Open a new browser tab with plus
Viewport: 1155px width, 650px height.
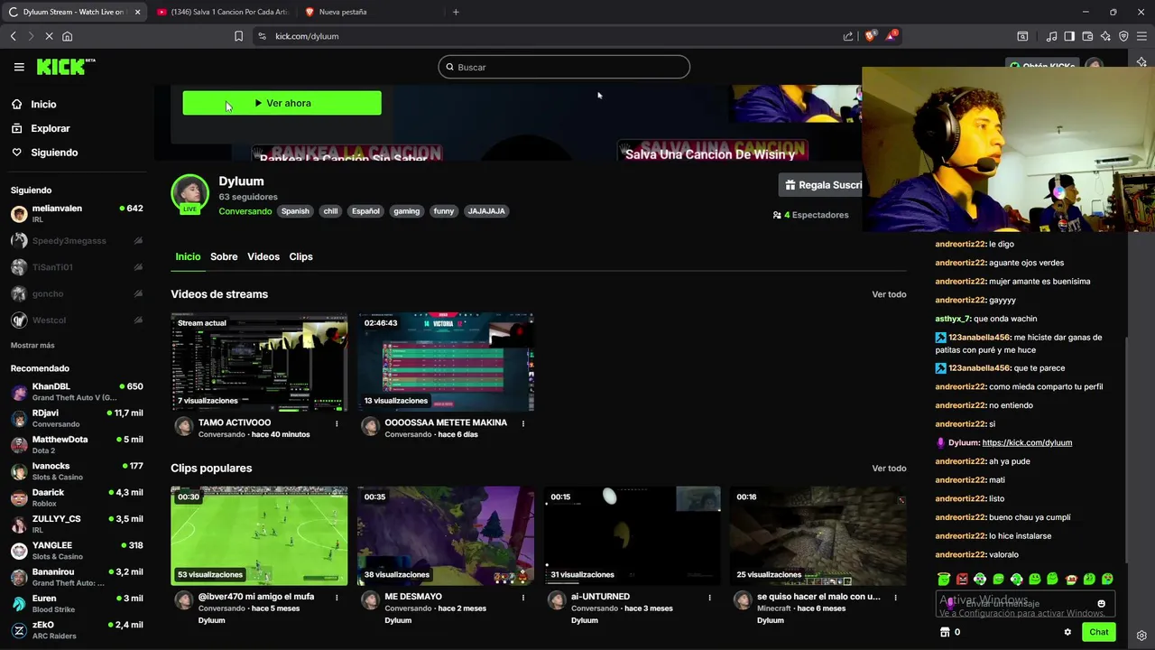pyautogui.click(x=456, y=12)
